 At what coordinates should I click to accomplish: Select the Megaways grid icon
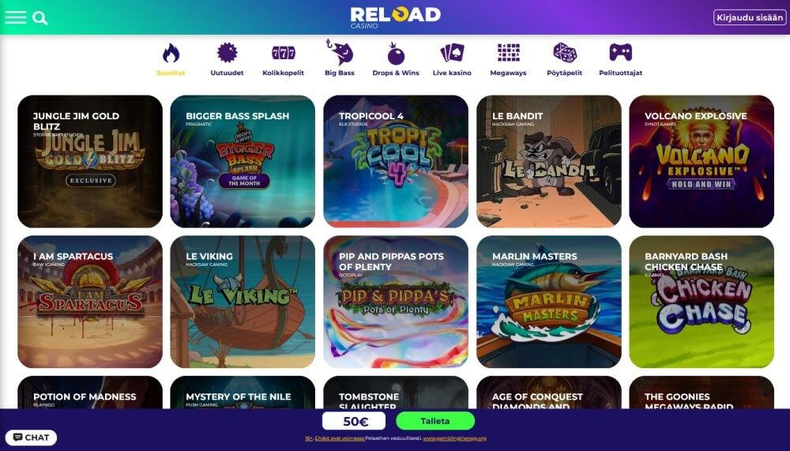coord(508,52)
